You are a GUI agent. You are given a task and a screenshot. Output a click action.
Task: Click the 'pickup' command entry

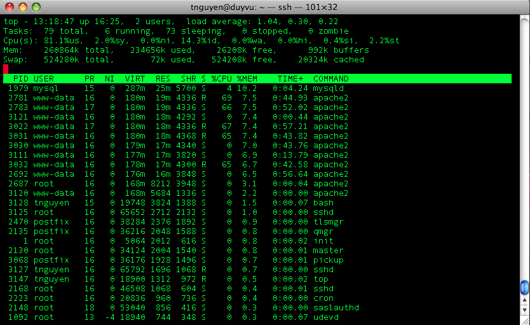click(328, 260)
